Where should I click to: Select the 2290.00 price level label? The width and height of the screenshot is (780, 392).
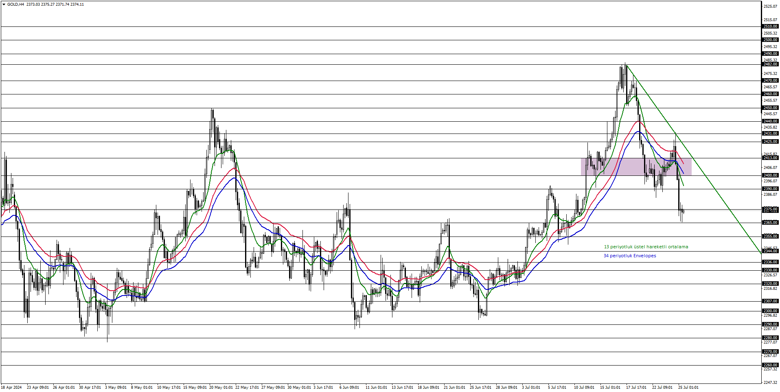coord(770,324)
